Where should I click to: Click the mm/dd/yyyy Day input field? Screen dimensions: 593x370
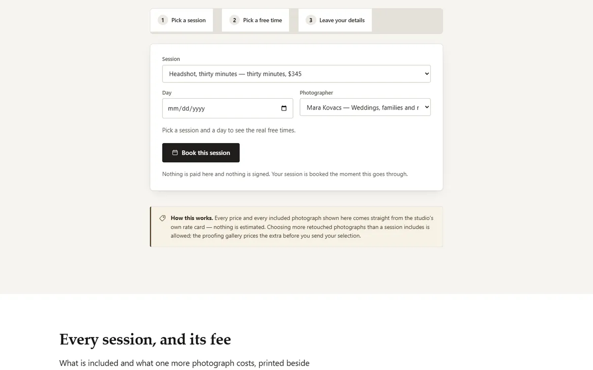[227, 109]
